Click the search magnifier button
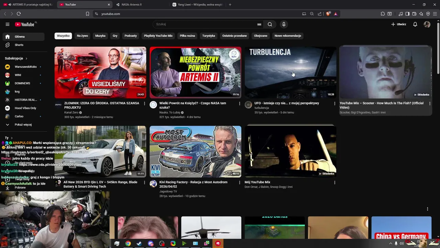440x248 pixels. pos(270,24)
